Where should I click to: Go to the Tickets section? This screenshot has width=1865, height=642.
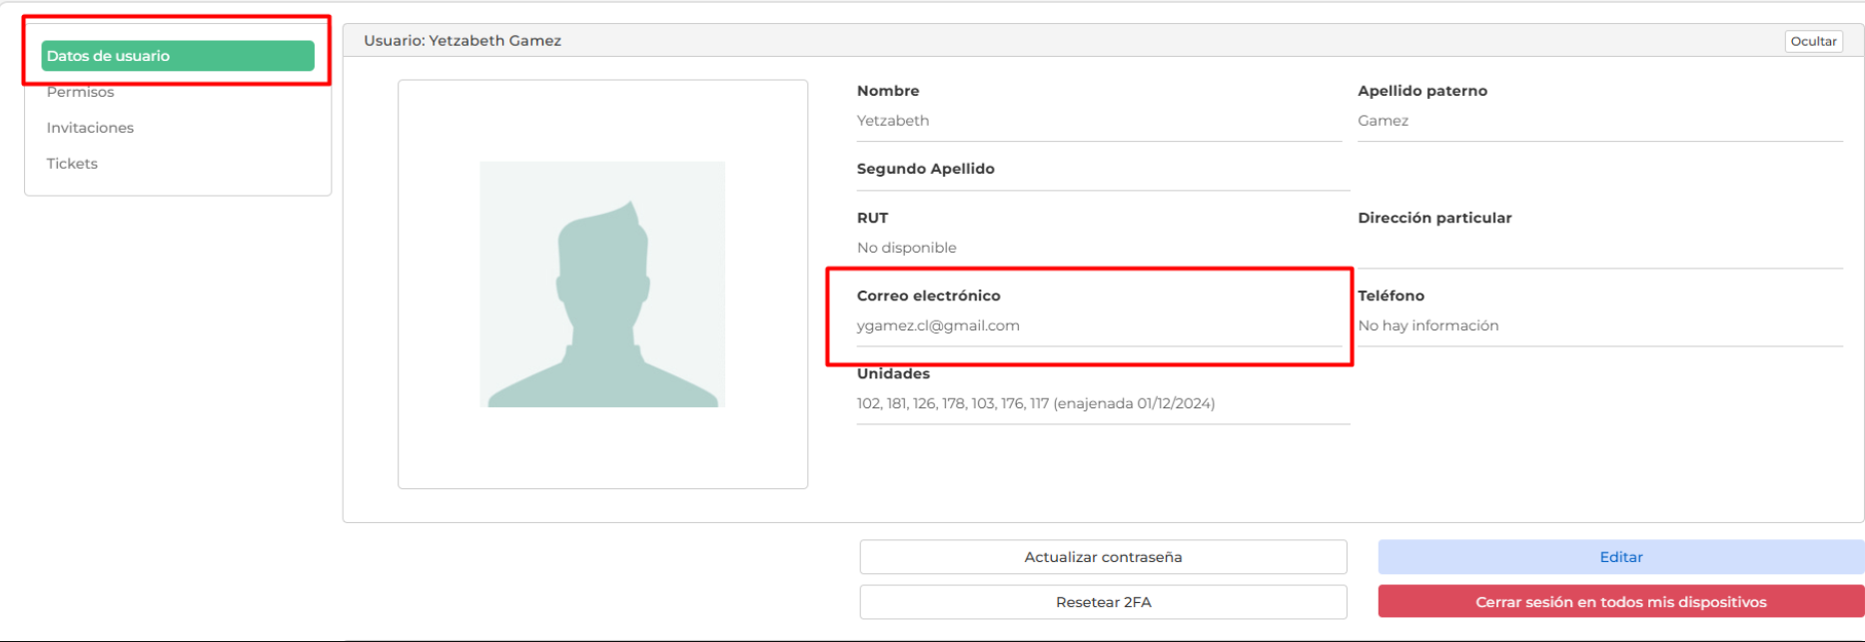(x=72, y=164)
